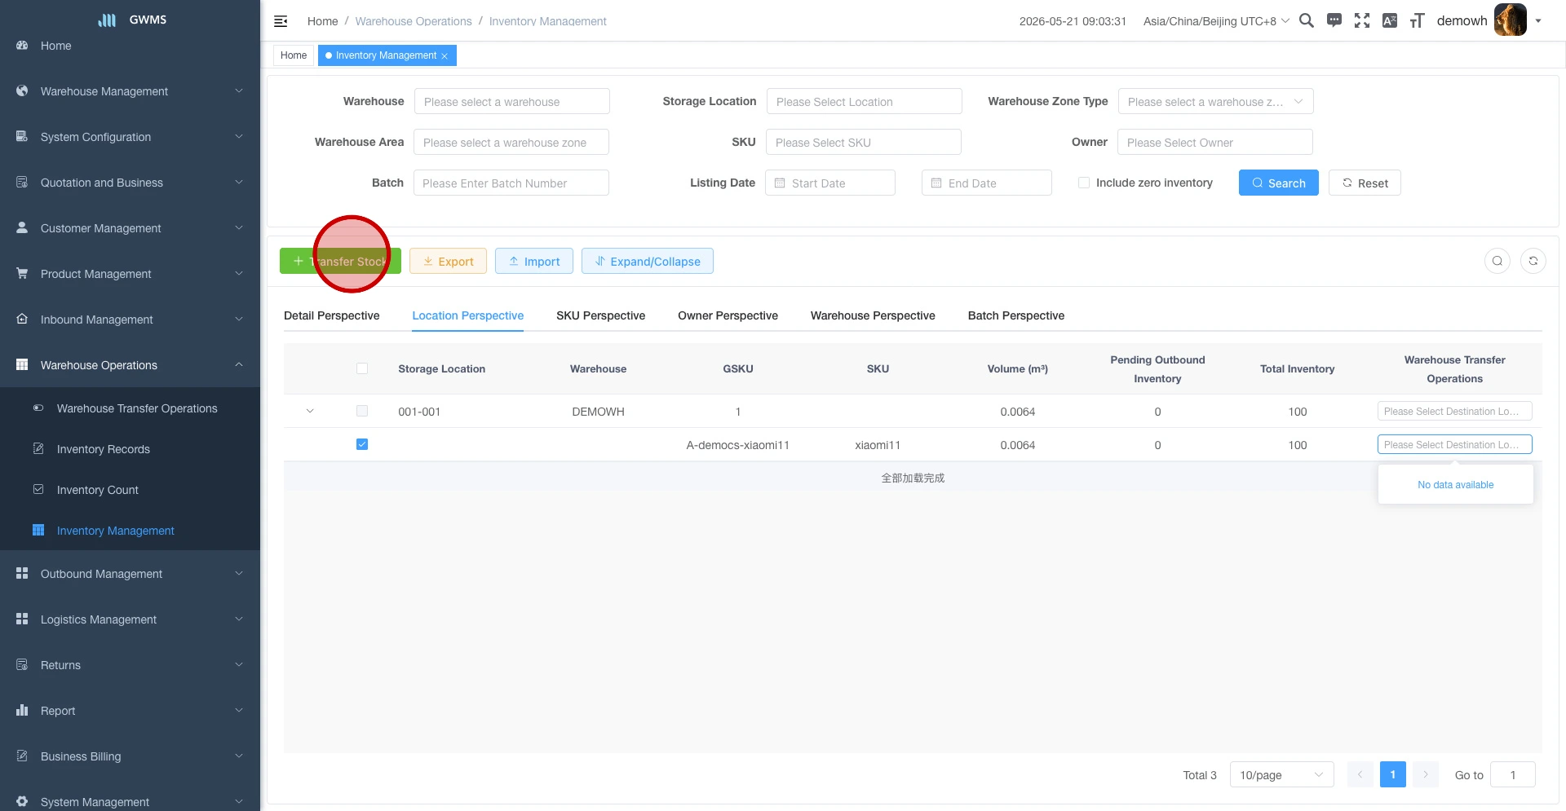Click the GWMS logo icon
The width and height of the screenshot is (1566, 811).
108,20
